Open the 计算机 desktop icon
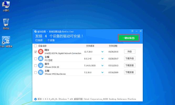Image resolution: width=175 pixels, height=105 pixels. pos(6,6)
